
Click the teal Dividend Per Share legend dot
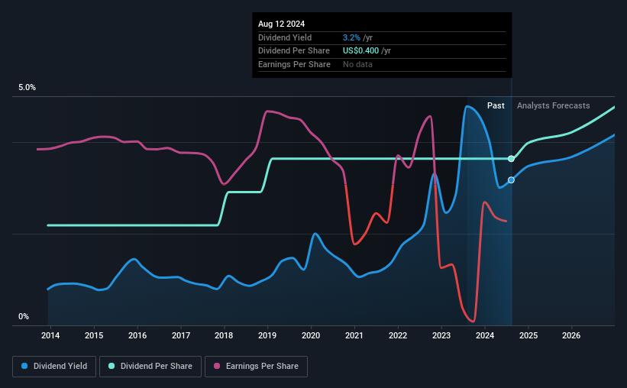[x=112, y=366]
